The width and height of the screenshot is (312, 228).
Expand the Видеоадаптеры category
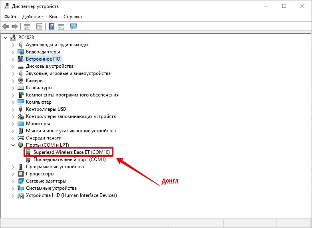pos(13,52)
